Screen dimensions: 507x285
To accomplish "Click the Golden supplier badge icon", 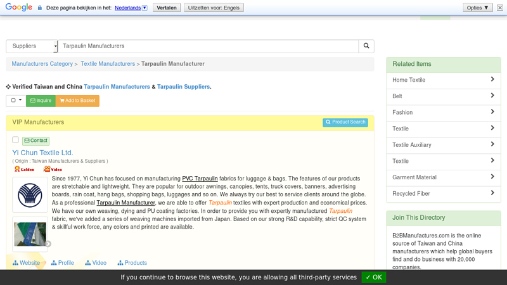I will click(25, 169).
